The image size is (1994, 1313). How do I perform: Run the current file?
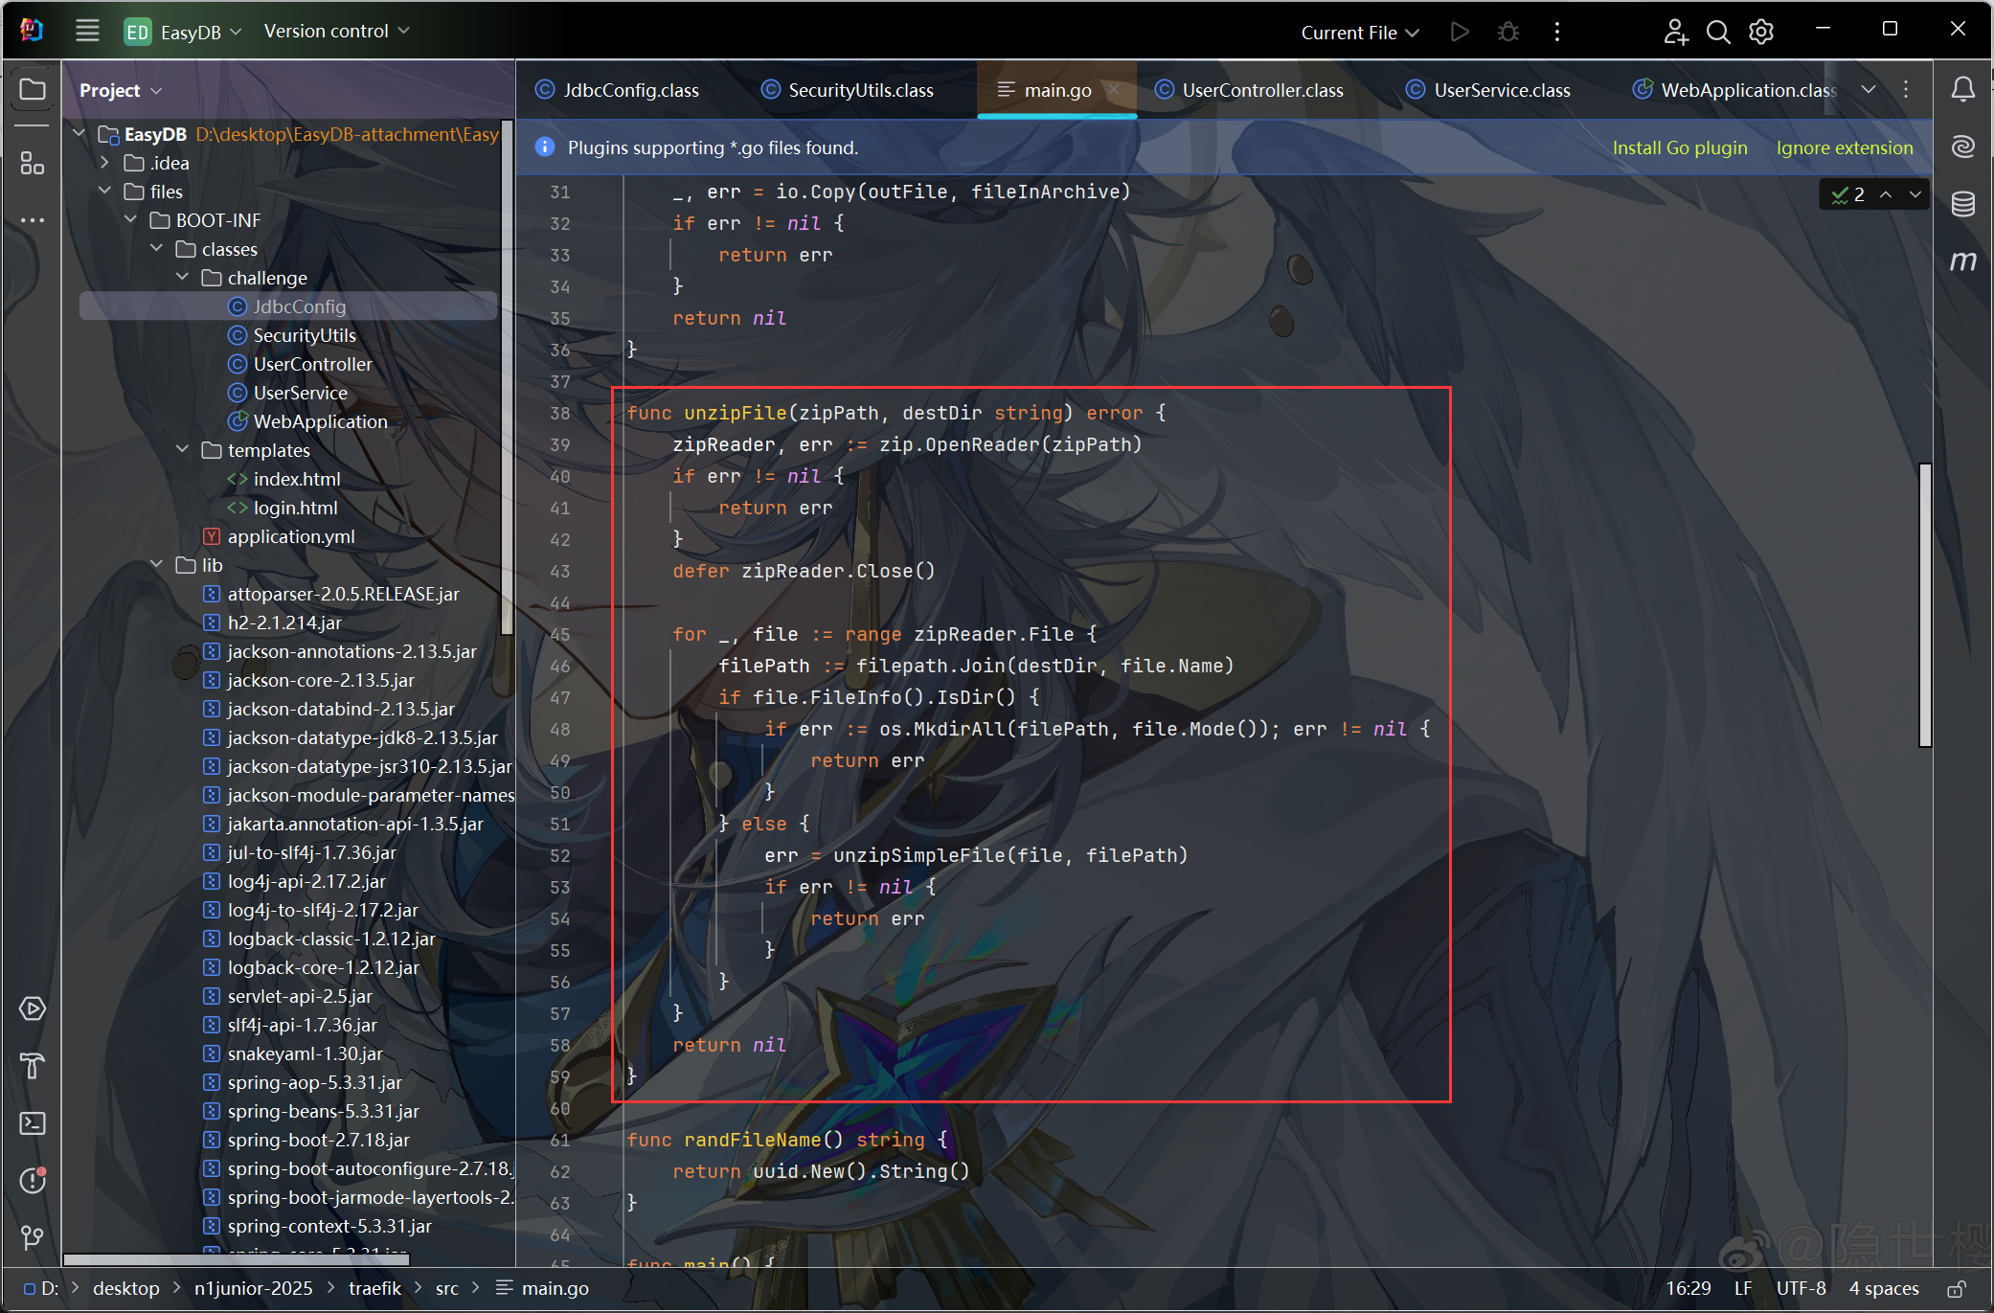click(x=1460, y=32)
